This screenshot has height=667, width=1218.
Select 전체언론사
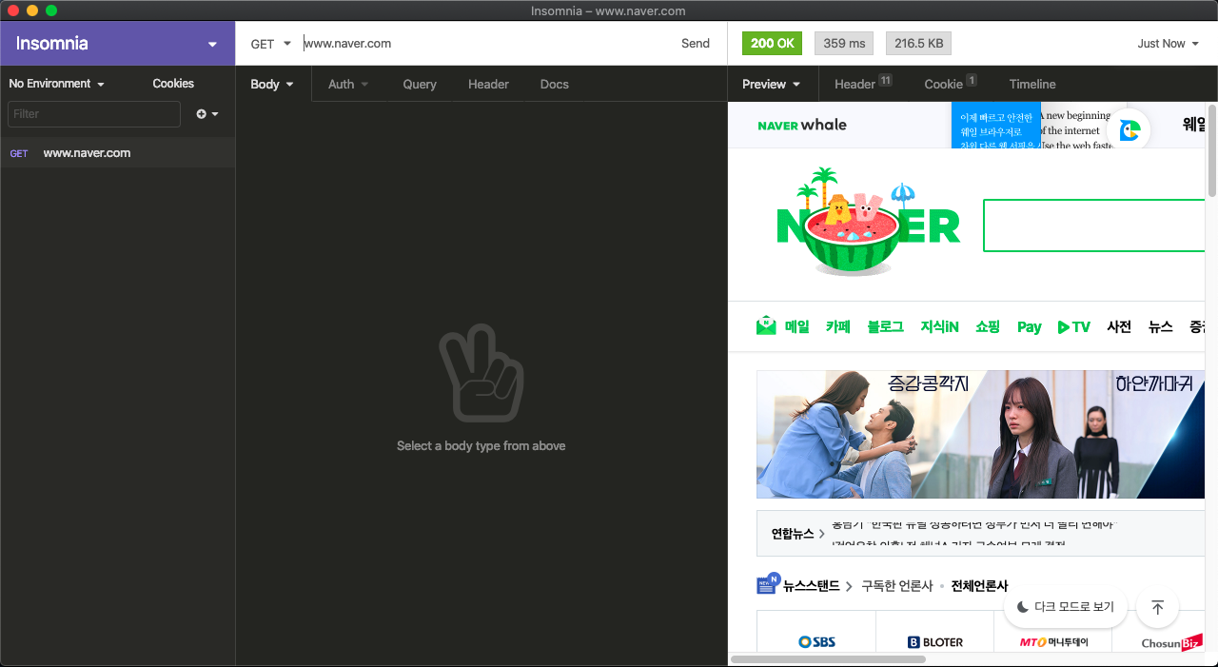[979, 586]
